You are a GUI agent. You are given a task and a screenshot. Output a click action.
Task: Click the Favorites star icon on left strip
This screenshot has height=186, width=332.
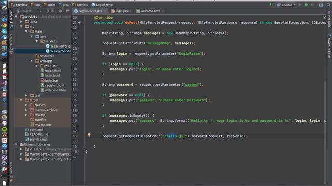11,180
